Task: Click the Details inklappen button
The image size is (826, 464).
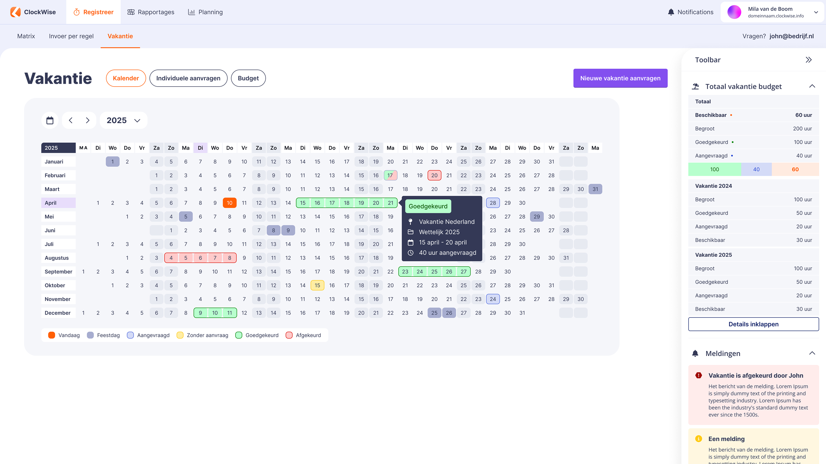Action: pyautogui.click(x=753, y=324)
